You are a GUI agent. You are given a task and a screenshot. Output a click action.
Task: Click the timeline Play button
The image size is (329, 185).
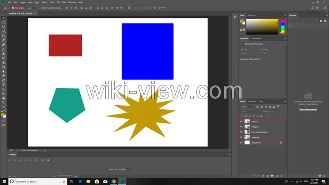tap(20, 160)
